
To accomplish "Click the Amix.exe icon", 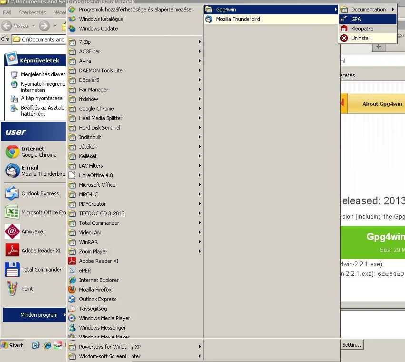I will click(x=12, y=231).
